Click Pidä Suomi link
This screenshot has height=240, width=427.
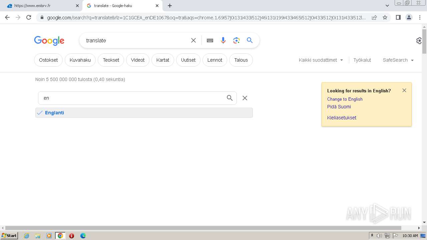(339, 107)
